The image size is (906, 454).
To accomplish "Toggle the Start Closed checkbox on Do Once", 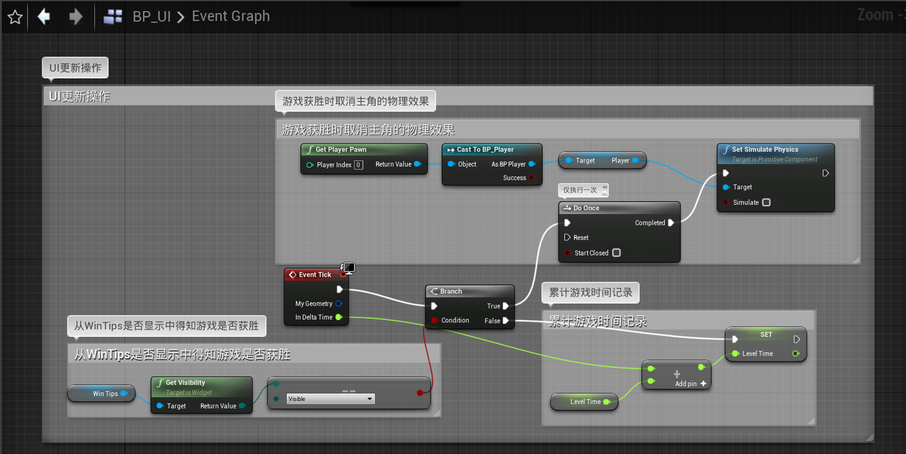I will coord(616,253).
